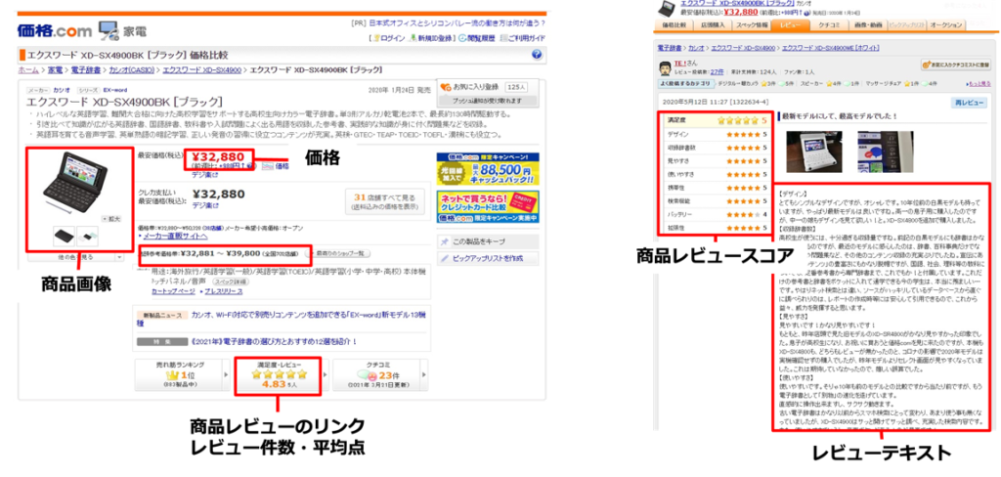The width and height of the screenshot is (1001, 477).
Task: Go to 家電 breadcrumb
Action: [55, 69]
